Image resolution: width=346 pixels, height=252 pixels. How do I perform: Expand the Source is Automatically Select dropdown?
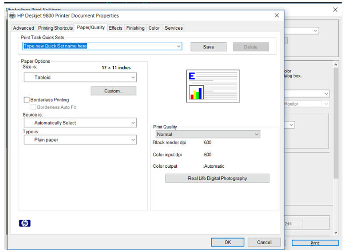(x=80, y=123)
